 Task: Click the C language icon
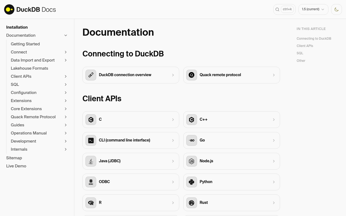(91, 120)
